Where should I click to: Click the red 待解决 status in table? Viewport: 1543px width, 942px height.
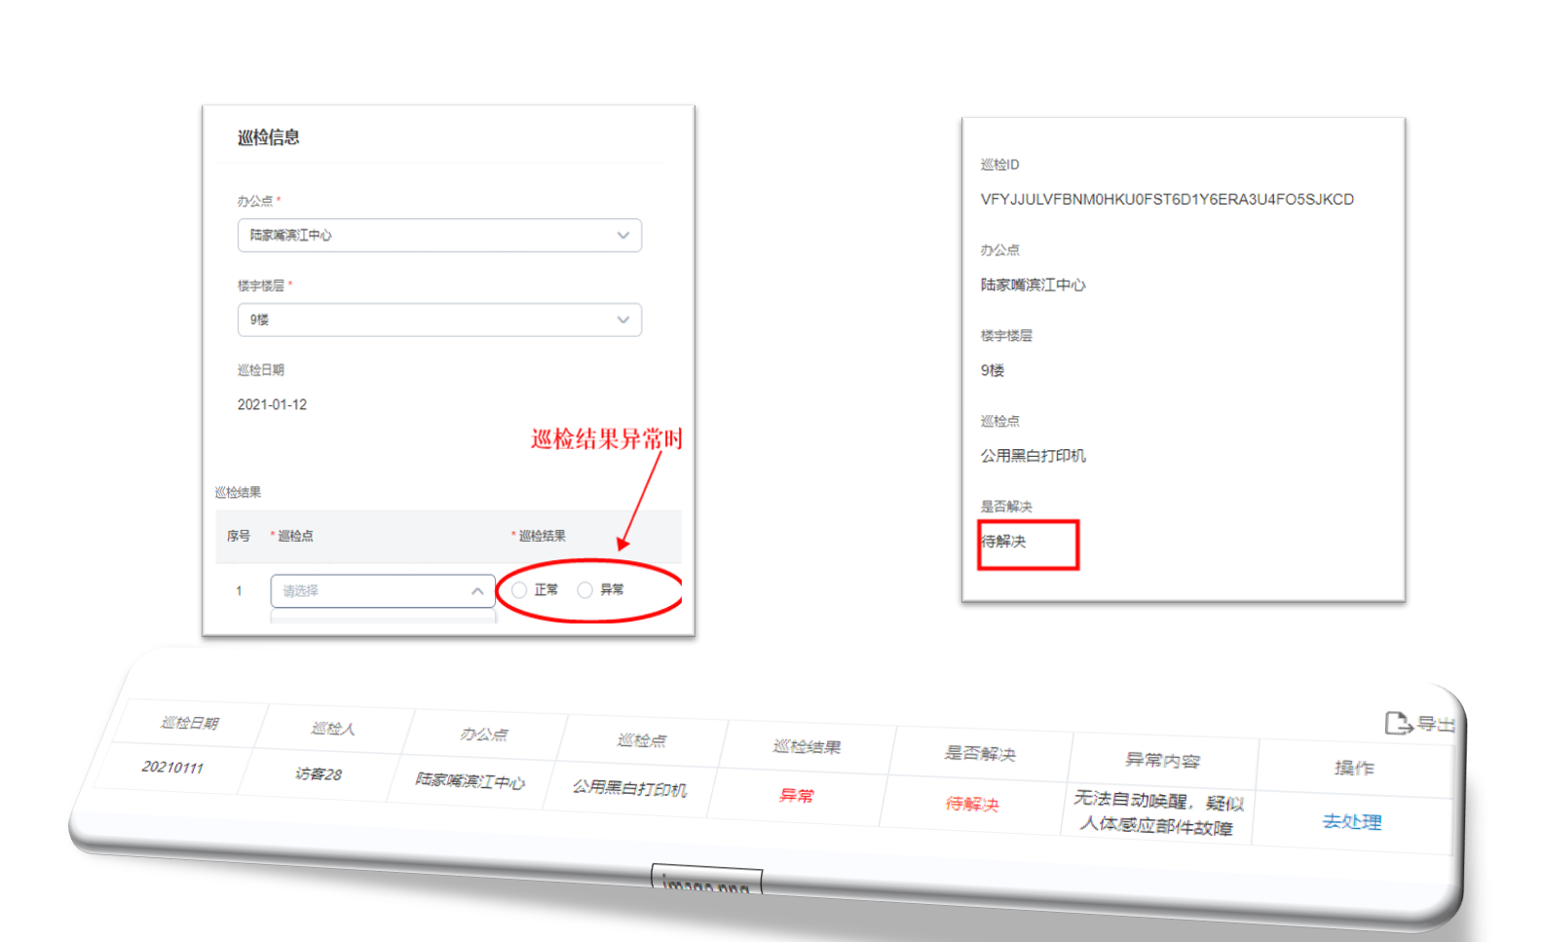(x=972, y=804)
